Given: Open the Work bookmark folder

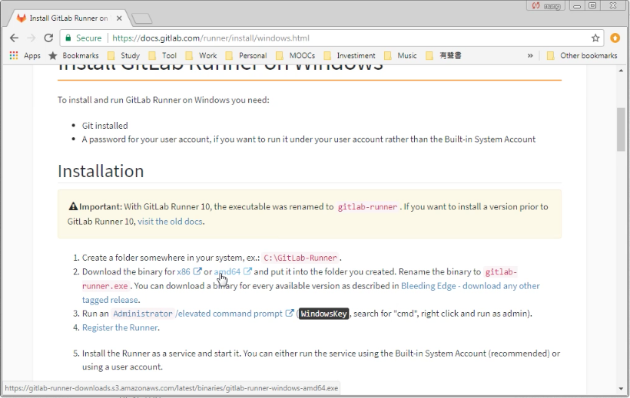Looking at the screenshot, I should 201,55.
